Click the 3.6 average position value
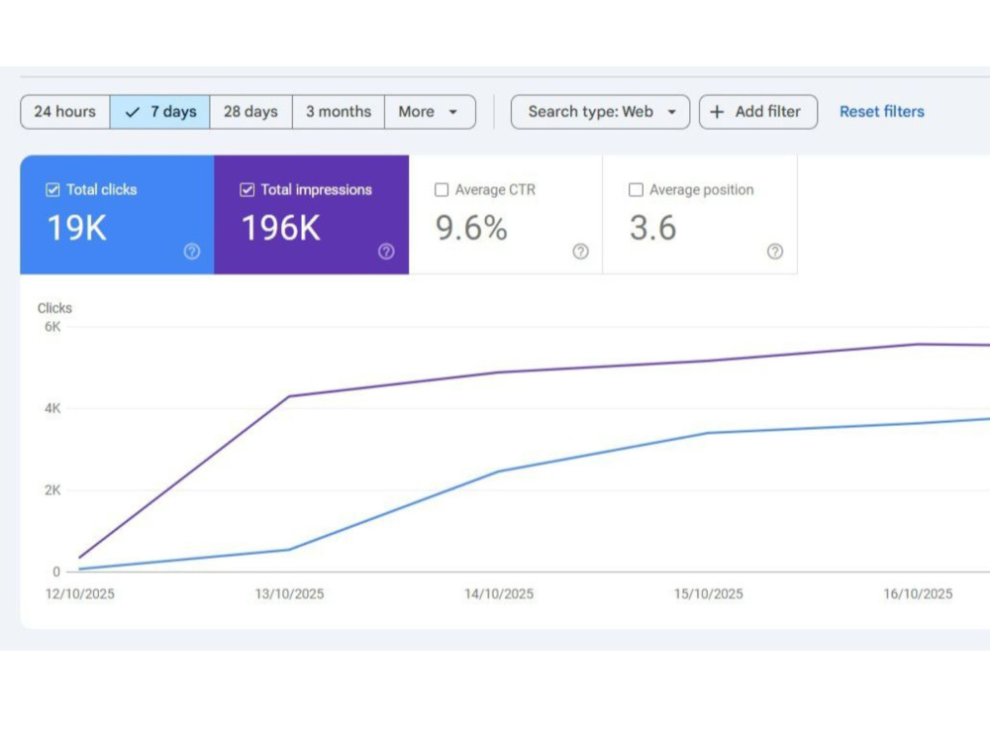The width and height of the screenshot is (990, 743). (x=652, y=228)
